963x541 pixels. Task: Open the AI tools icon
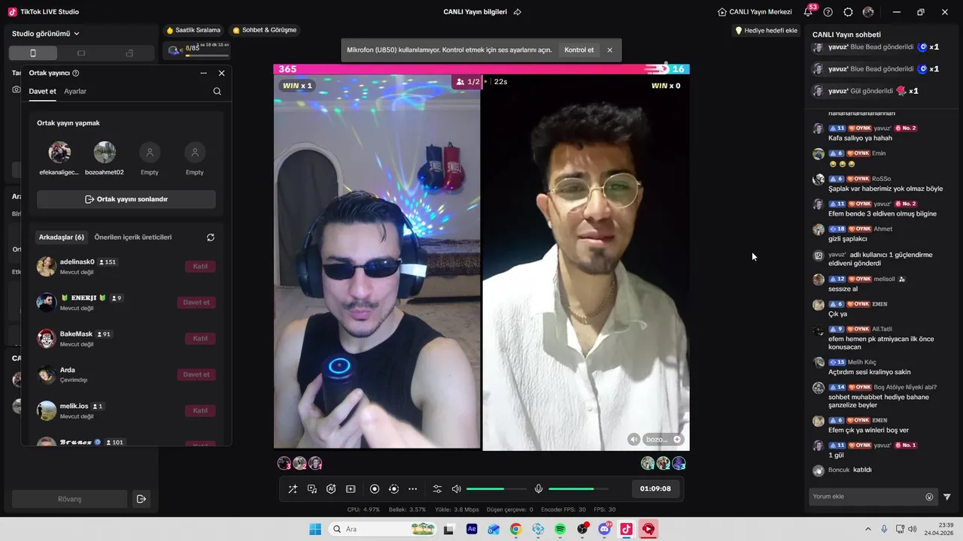(x=331, y=488)
